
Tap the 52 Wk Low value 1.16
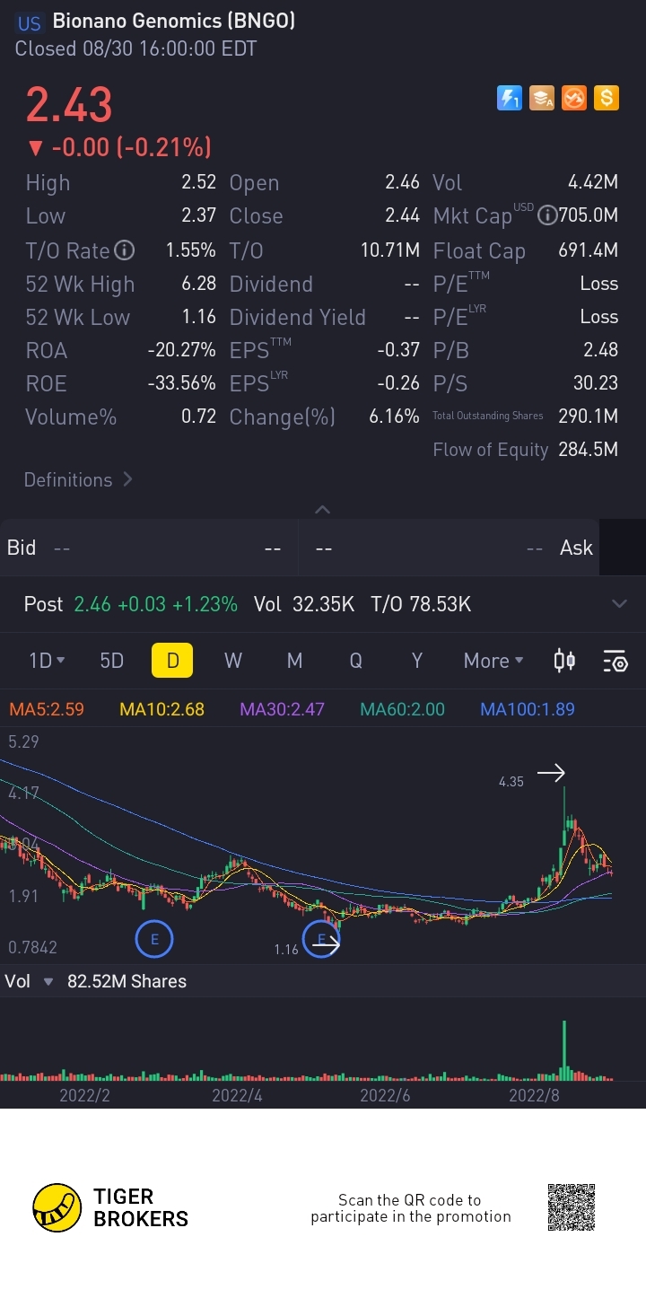(x=198, y=317)
